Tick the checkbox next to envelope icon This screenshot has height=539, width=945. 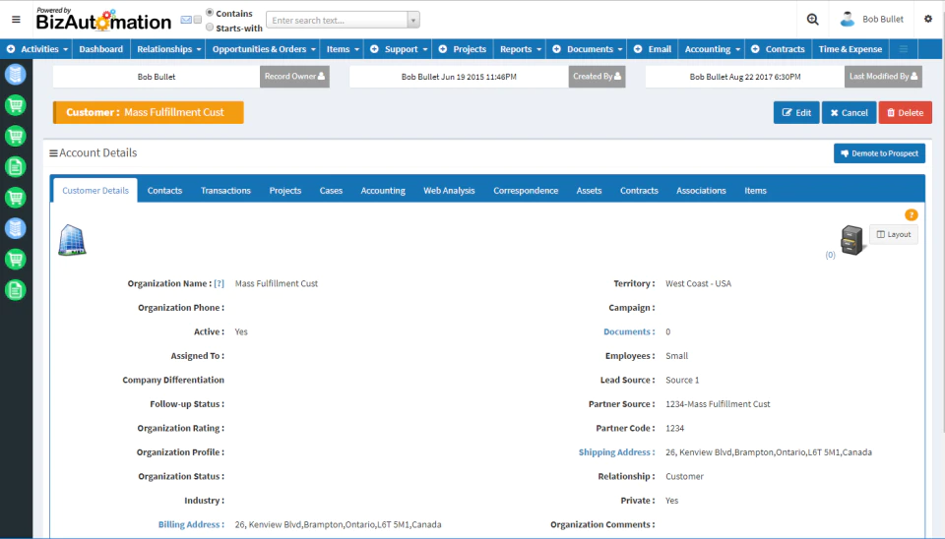point(198,20)
